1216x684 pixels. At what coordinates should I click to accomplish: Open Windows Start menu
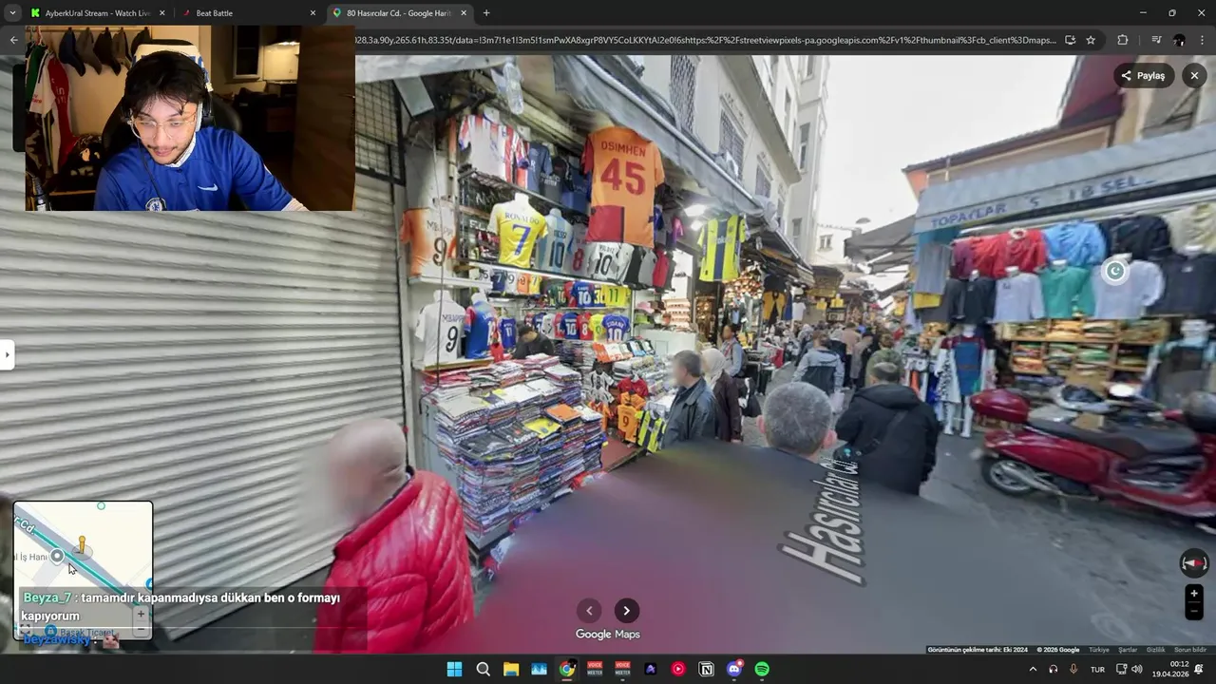point(454,669)
